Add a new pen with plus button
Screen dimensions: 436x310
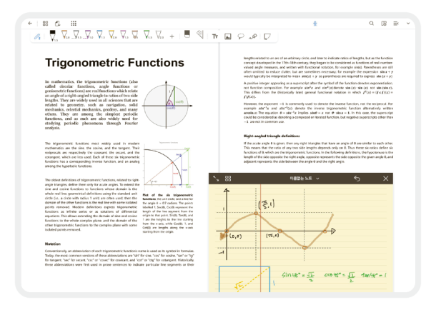tap(172, 36)
